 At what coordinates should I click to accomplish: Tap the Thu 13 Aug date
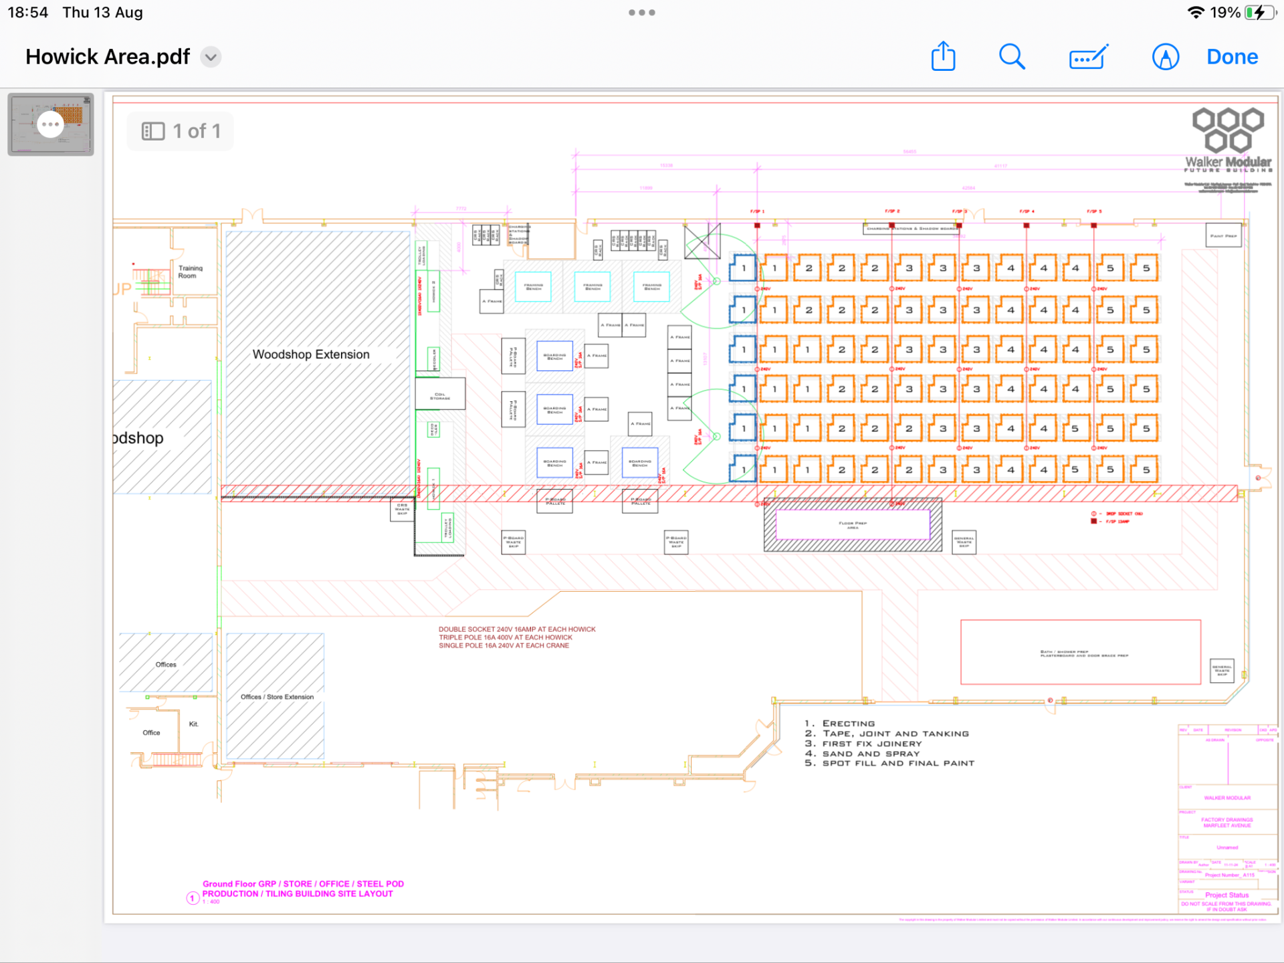102,12
